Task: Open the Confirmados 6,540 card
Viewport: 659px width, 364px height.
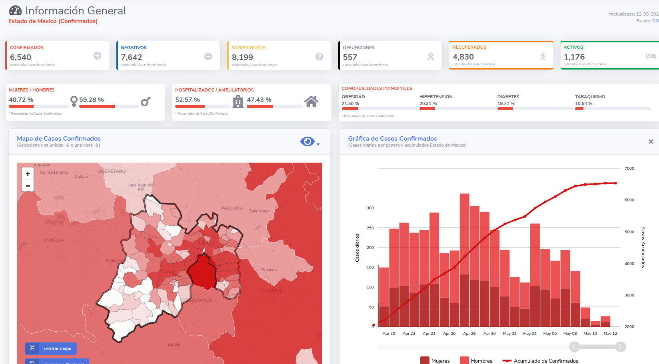Action: click(57, 56)
